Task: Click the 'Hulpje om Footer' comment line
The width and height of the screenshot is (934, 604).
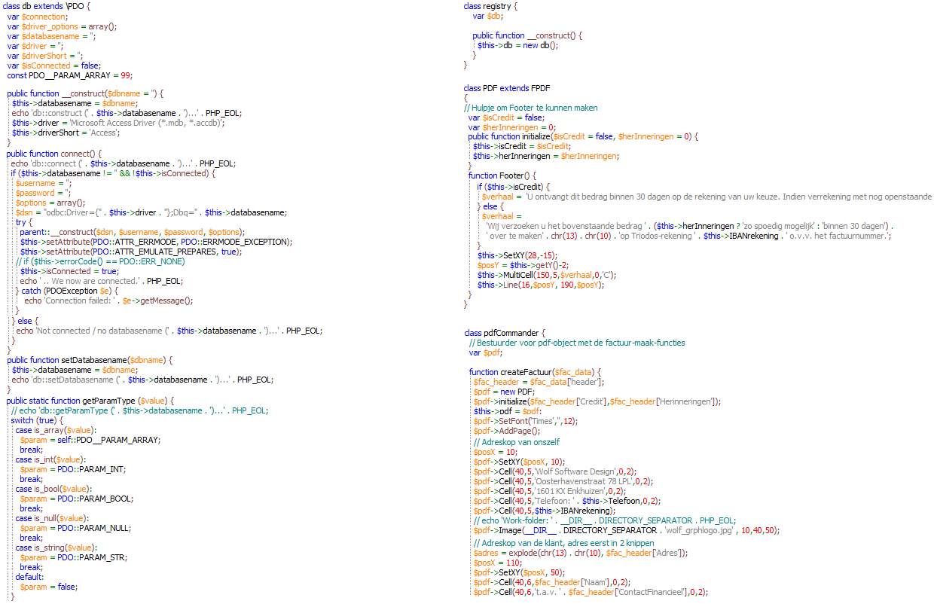Action: click(x=530, y=108)
